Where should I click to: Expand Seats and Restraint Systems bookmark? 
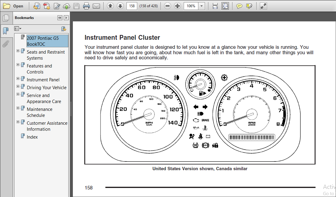(x=18, y=51)
